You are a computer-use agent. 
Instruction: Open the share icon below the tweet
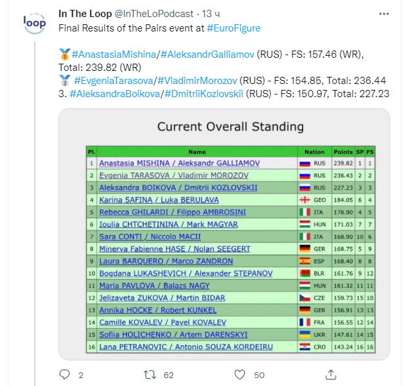(x=331, y=375)
